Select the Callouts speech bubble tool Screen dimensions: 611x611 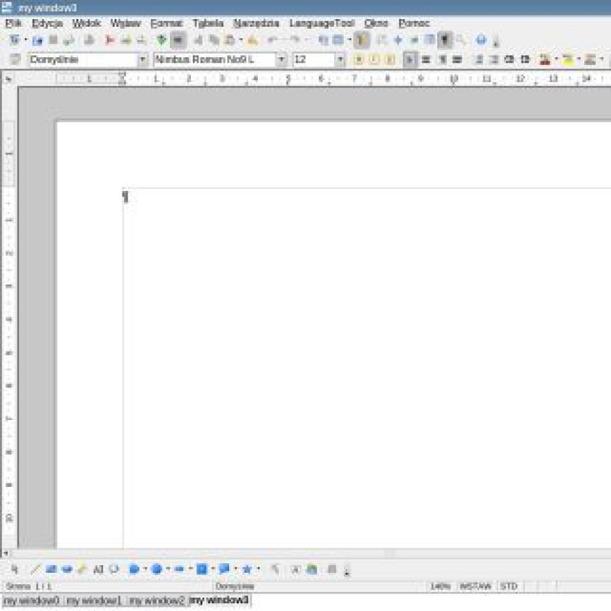[x=224, y=569]
